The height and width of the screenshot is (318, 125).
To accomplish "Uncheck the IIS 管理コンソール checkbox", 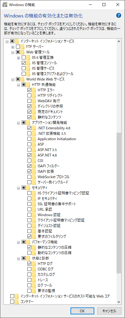I will pyautogui.click(x=23, y=63).
